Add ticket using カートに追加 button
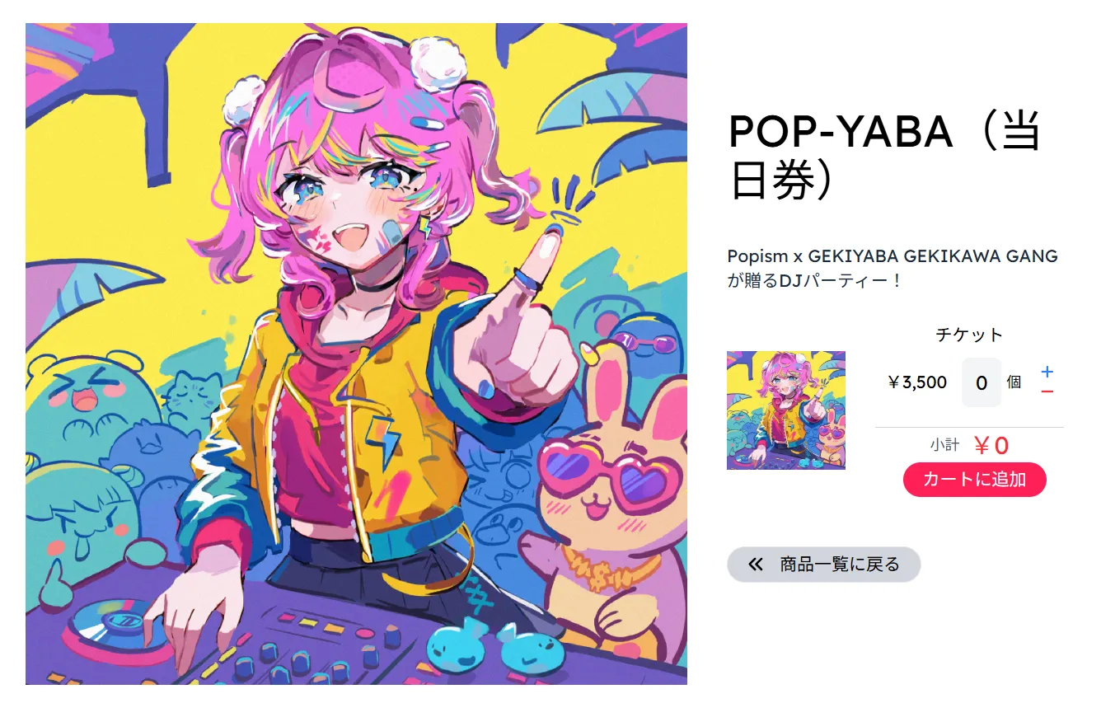Image resolution: width=1101 pixels, height=703 pixels. pyautogui.click(x=974, y=480)
